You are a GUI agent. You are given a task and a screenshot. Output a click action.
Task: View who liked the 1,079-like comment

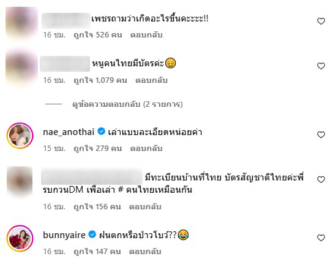(100, 80)
